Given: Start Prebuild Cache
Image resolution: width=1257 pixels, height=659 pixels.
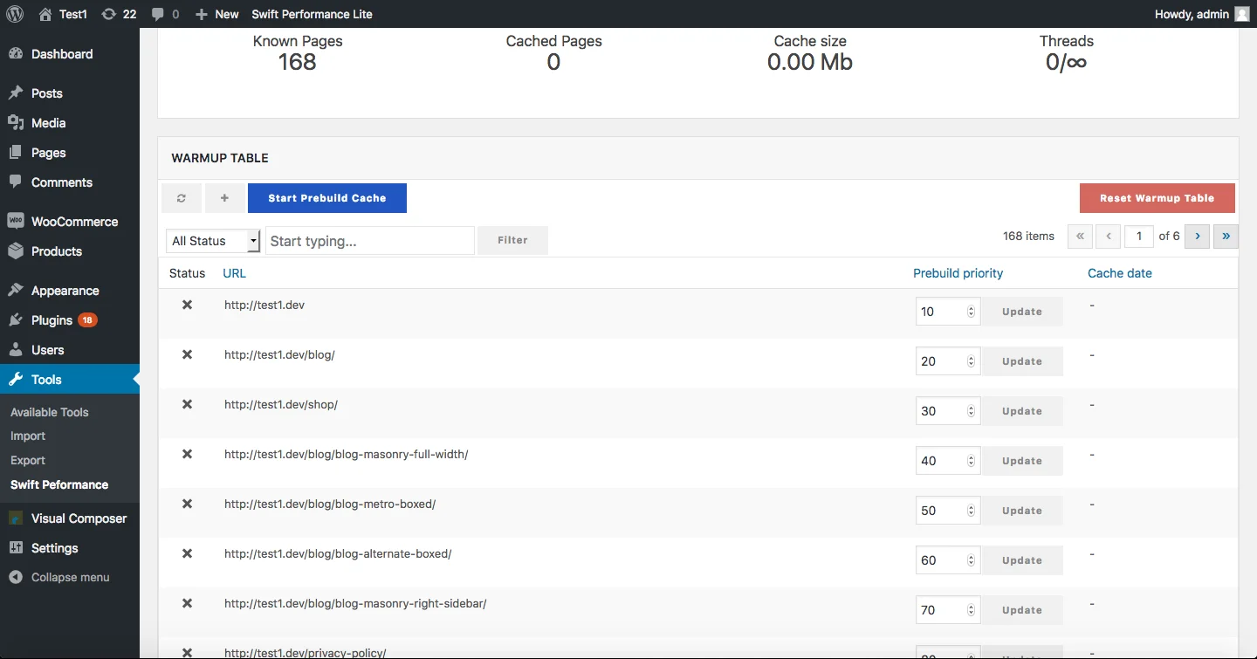Looking at the screenshot, I should tap(326, 197).
